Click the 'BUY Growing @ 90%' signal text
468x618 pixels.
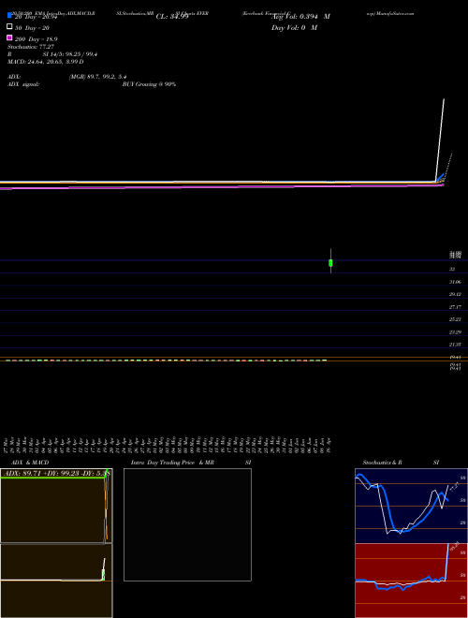tap(149, 84)
